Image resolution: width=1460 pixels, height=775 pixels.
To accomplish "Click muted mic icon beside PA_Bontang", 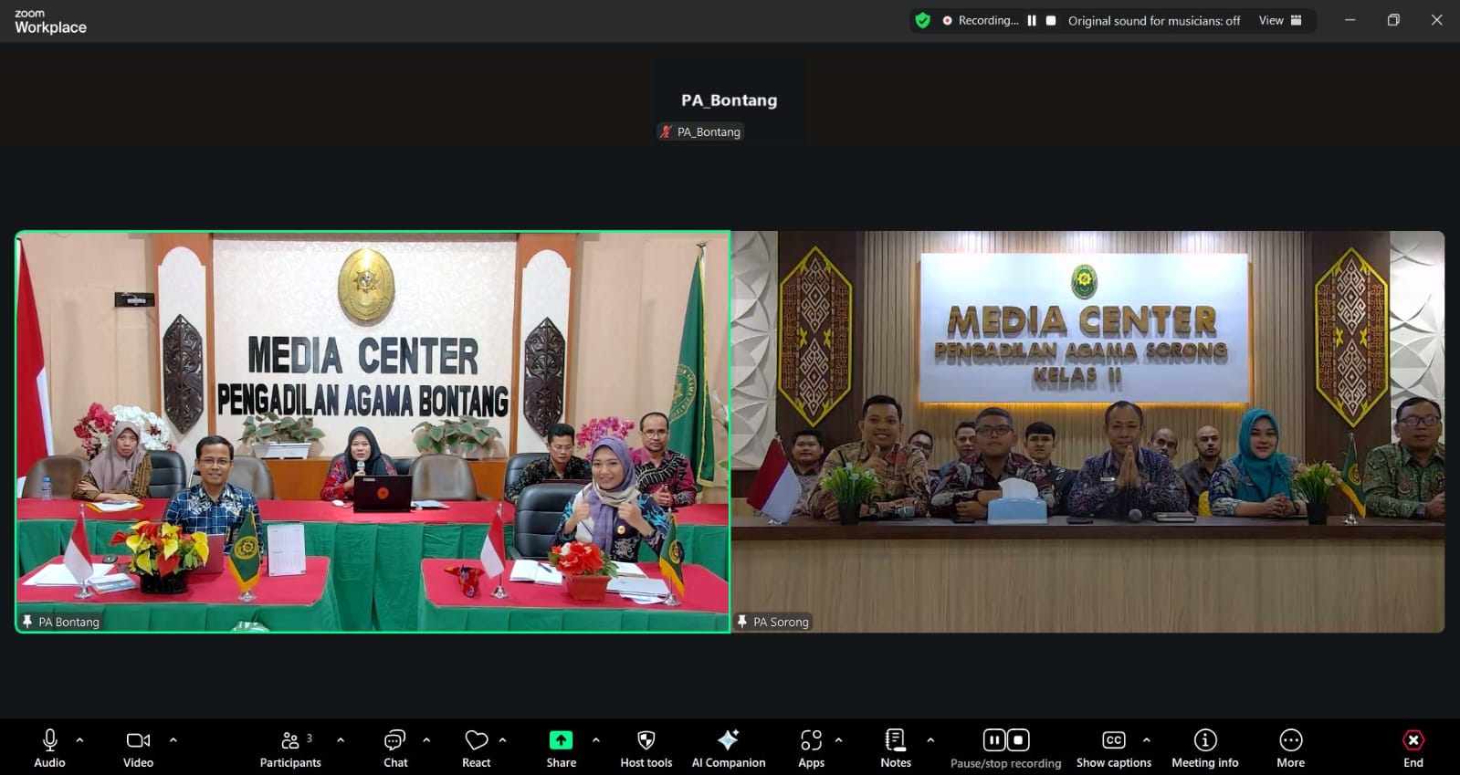I will coord(666,131).
